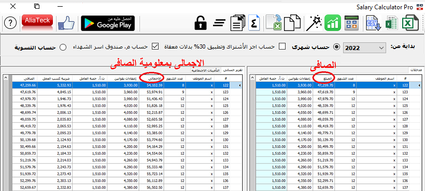
Task: Click the Arabic letter document icon
Action: tap(254, 23)
